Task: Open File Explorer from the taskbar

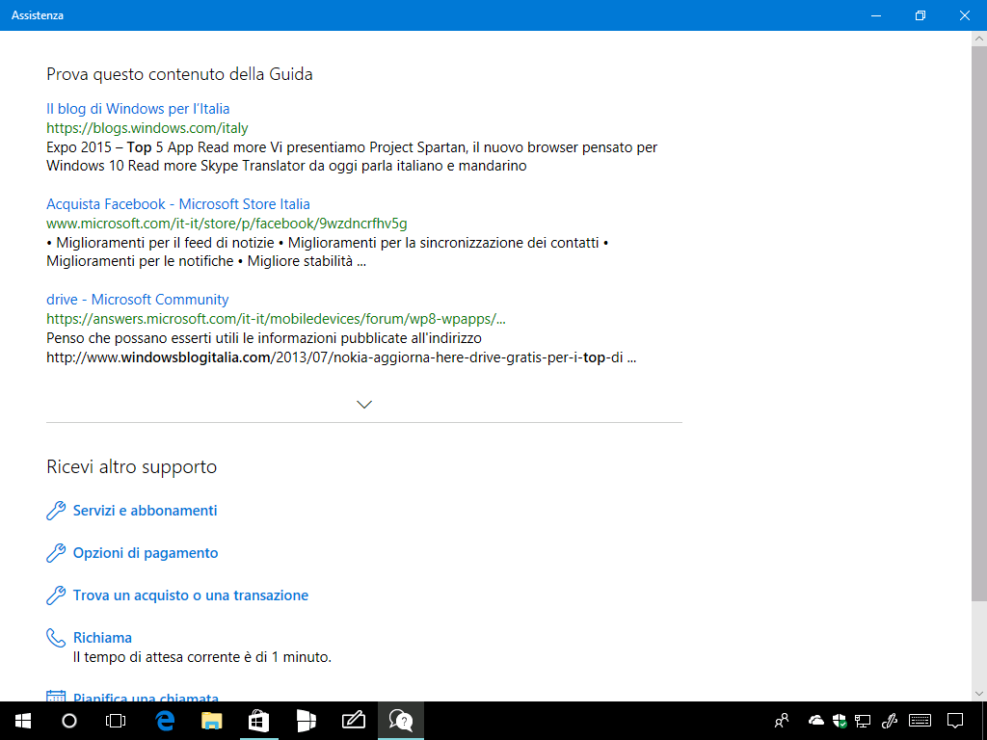Action: tap(212, 721)
